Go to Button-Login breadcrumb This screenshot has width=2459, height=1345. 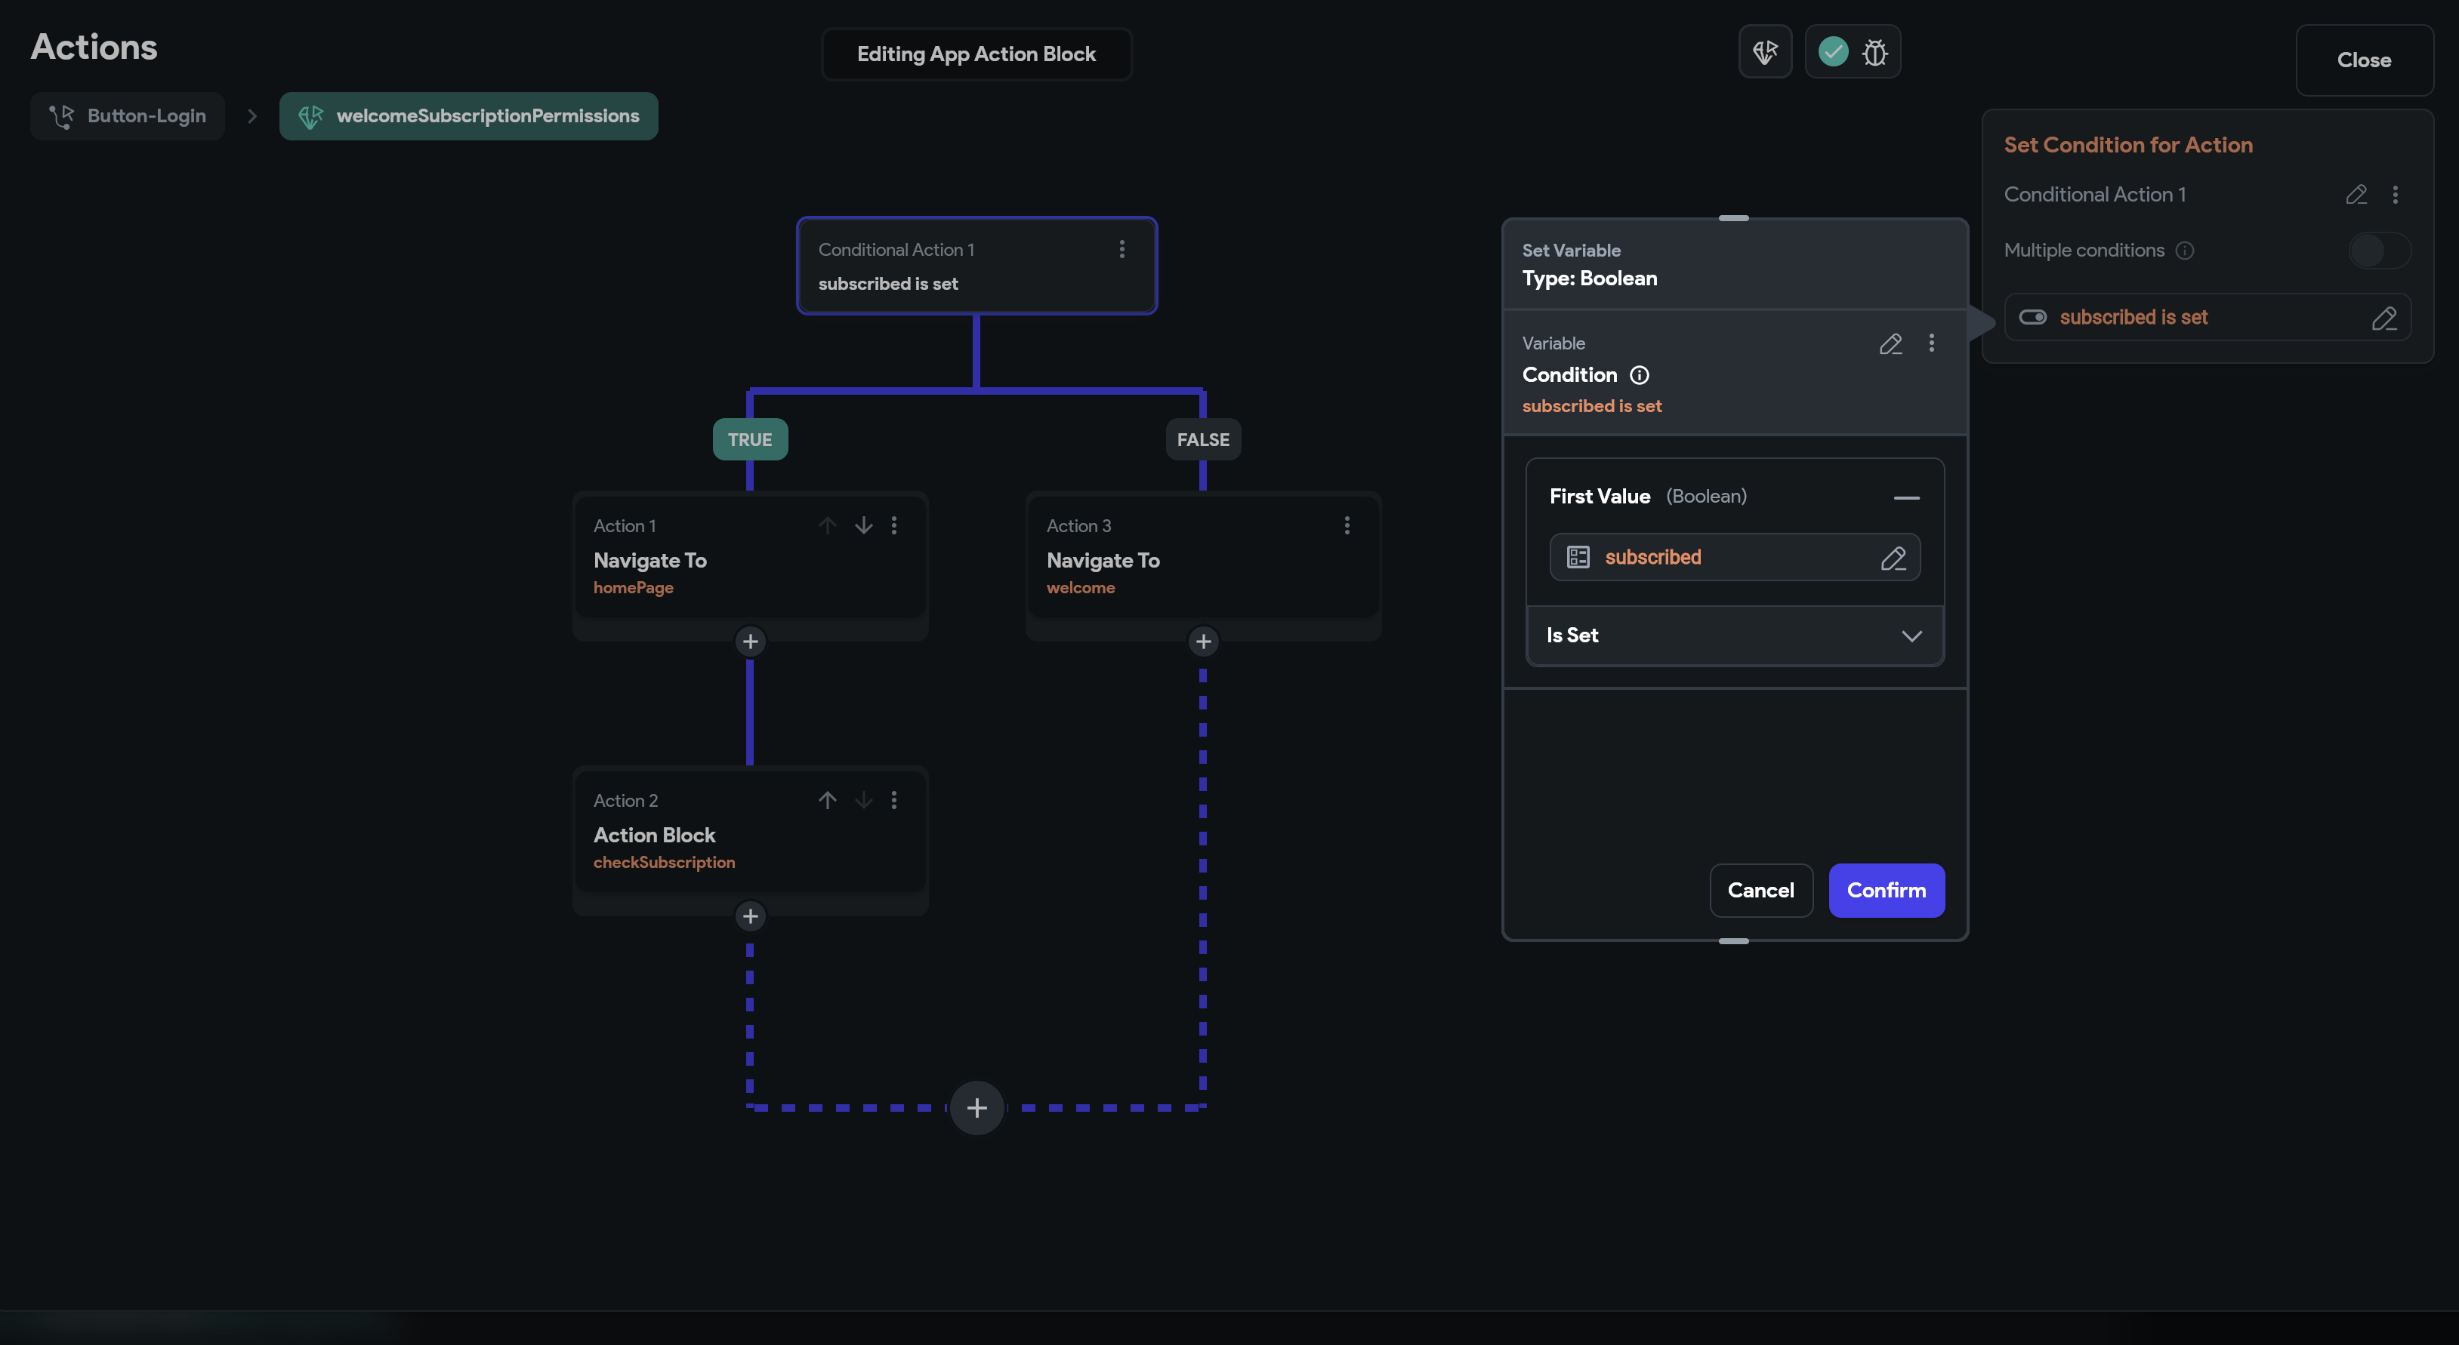tap(128, 116)
